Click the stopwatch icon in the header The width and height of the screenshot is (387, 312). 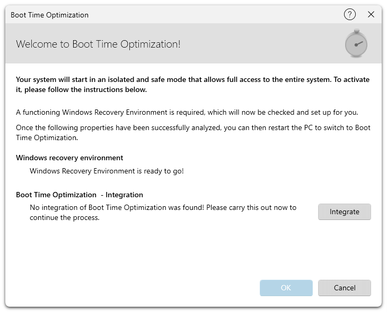pos(356,44)
